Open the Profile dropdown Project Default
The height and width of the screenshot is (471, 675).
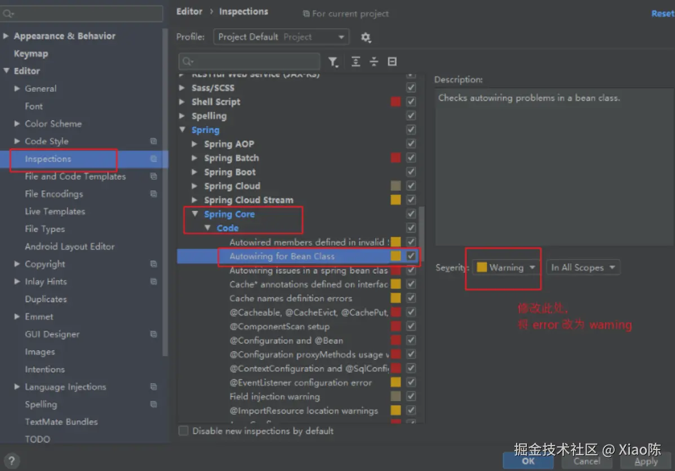click(x=281, y=37)
